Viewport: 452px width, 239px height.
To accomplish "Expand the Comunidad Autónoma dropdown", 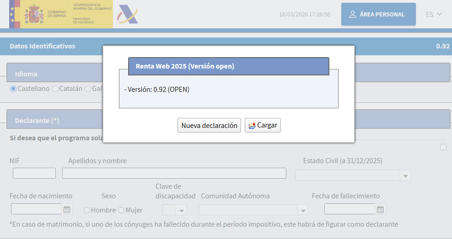I will coord(303,210).
